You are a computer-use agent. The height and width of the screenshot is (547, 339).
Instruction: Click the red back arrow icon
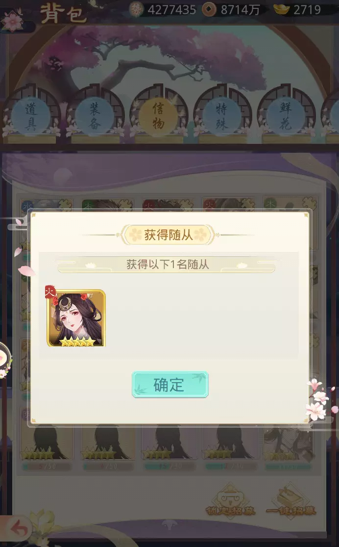click(x=19, y=529)
